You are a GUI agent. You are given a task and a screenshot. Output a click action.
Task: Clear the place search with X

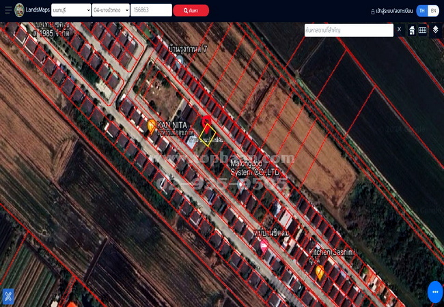[x=400, y=29]
